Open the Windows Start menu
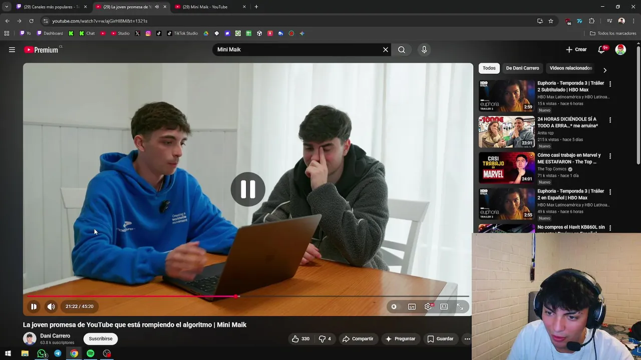Viewport: 641px width, 360px height. [8, 353]
